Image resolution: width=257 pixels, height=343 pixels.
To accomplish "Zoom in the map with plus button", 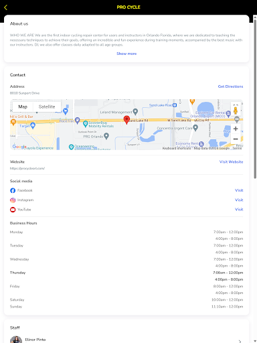I will (236, 129).
